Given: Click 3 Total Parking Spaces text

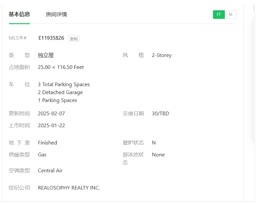Looking at the screenshot, I should click(64, 84).
